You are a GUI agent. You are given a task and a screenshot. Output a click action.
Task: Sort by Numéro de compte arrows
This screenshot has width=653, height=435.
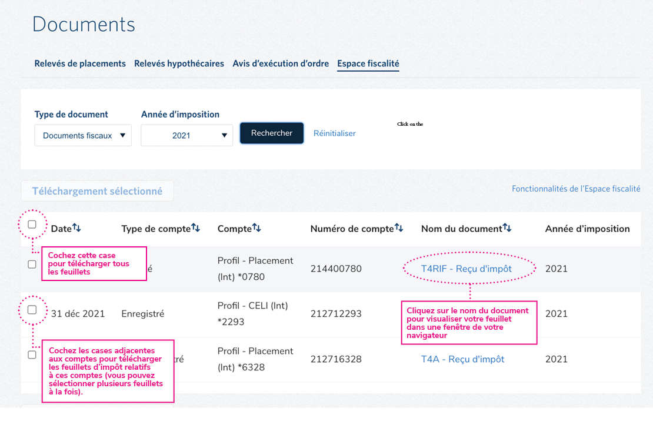(x=399, y=228)
